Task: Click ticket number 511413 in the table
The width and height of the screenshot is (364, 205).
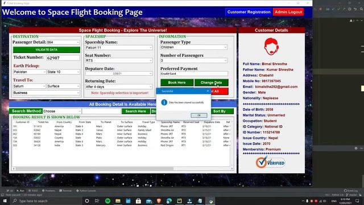Action: (x=38, y=126)
